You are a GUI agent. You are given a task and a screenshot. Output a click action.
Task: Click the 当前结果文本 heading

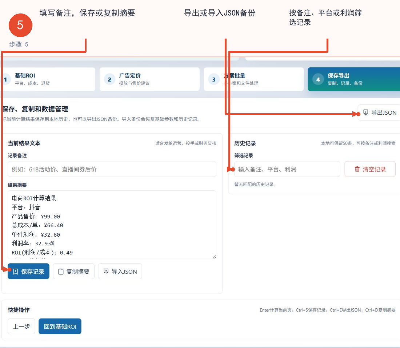point(24,143)
